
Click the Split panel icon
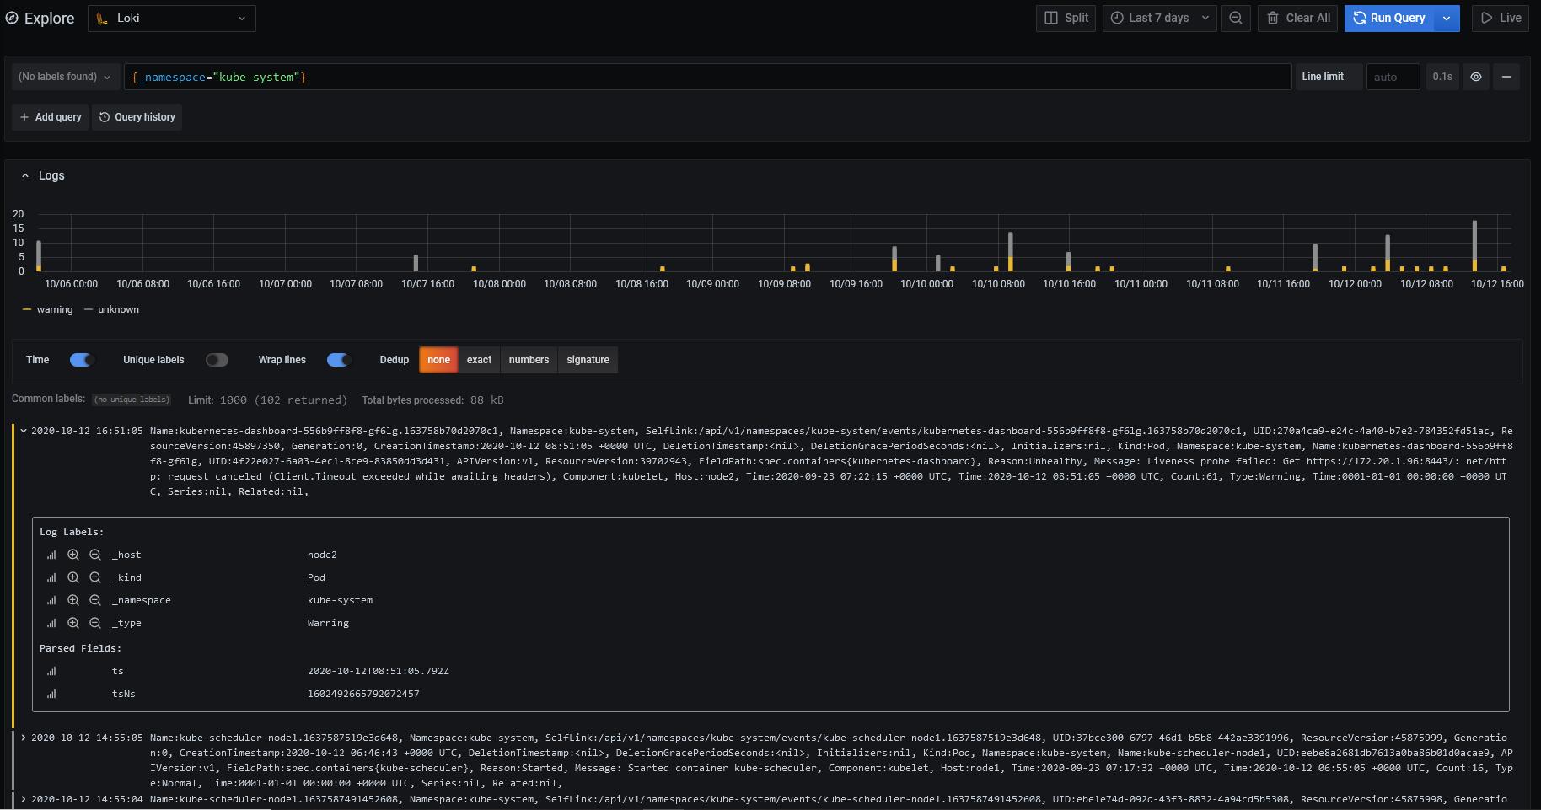point(1051,18)
